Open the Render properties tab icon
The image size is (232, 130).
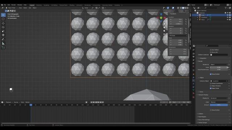pos(193,54)
